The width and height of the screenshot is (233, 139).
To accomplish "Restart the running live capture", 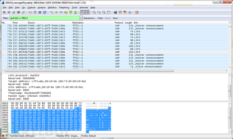I will click(x=23, y=12).
